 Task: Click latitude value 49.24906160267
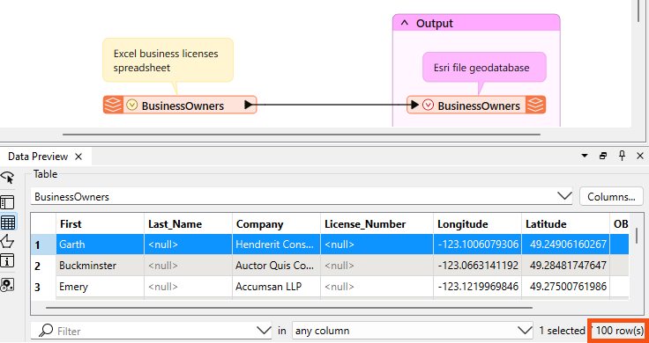pyautogui.click(x=565, y=244)
